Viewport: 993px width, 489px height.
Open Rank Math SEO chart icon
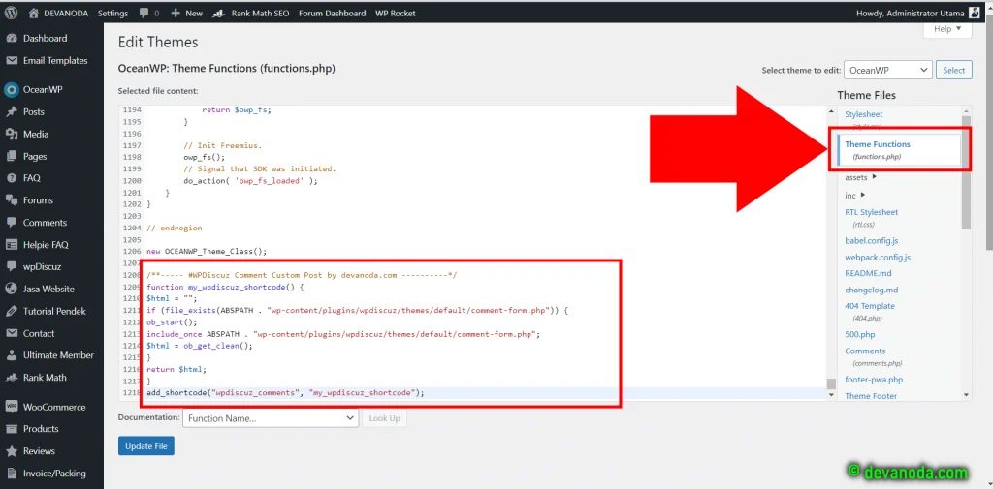click(218, 13)
